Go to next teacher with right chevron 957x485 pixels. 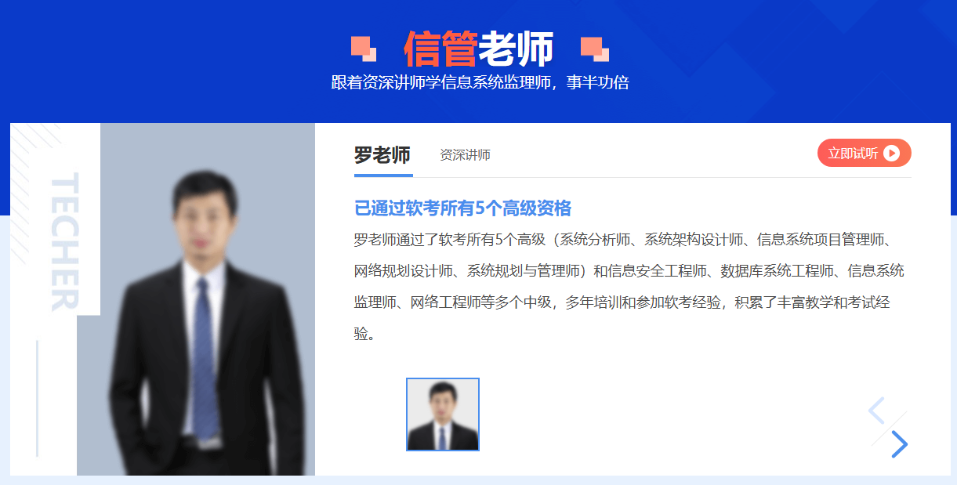899,444
